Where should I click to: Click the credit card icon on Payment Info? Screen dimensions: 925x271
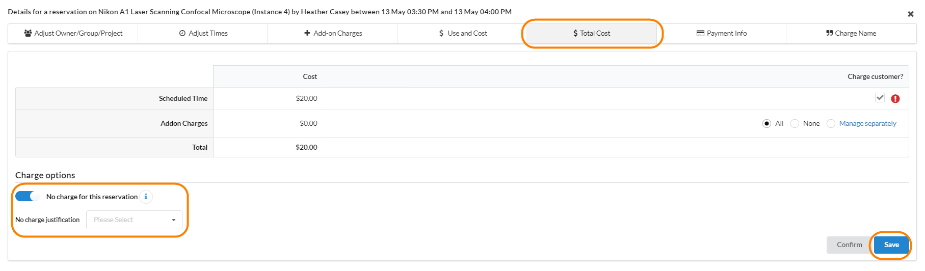click(700, 33)
